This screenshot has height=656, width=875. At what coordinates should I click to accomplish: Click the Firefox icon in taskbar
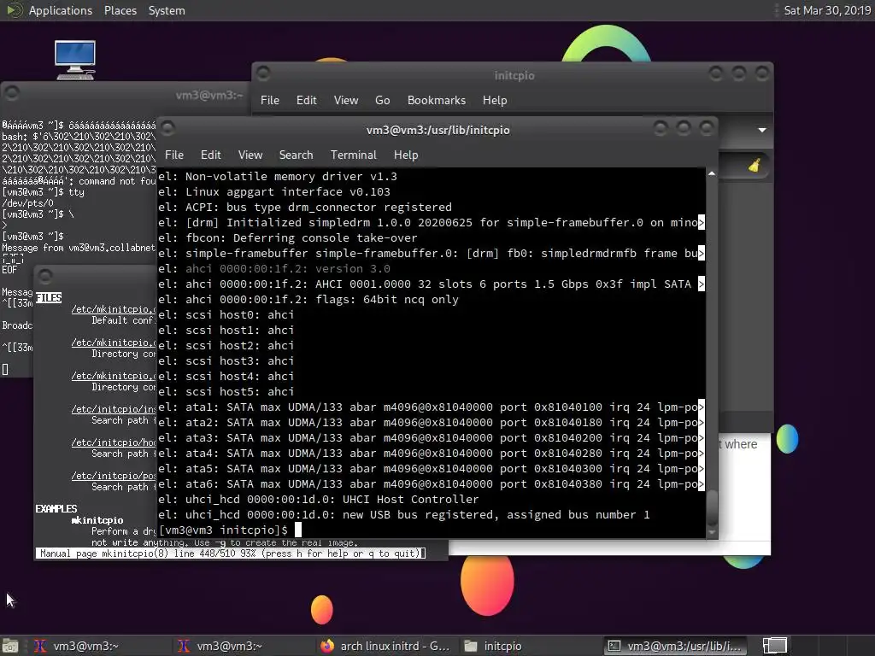(x=327, y=646)
